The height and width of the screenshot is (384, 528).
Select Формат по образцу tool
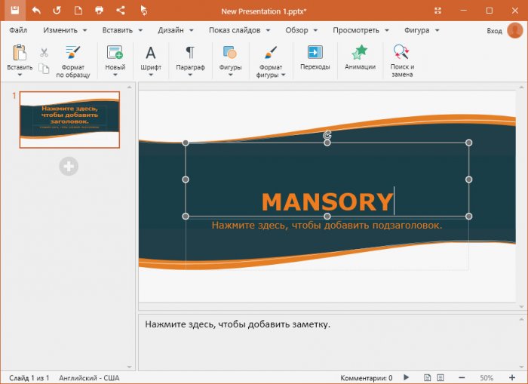[73, 60]
